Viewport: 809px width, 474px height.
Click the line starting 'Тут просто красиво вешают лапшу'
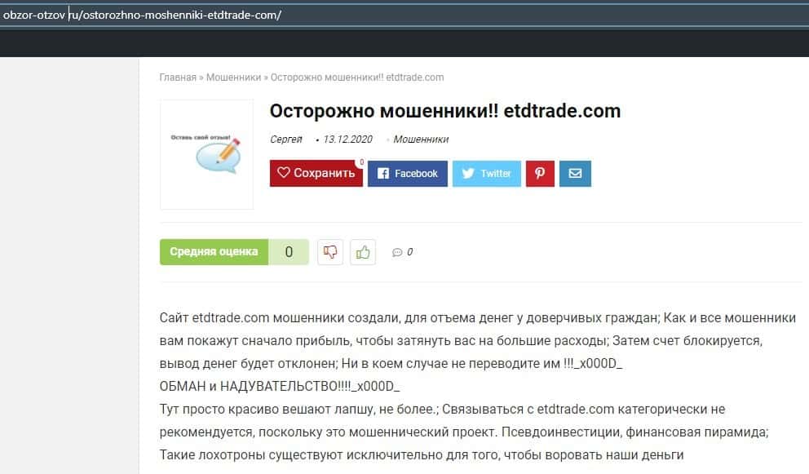coord(442,410)
